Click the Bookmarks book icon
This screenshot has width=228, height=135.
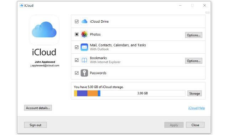(x=84, y=60)
